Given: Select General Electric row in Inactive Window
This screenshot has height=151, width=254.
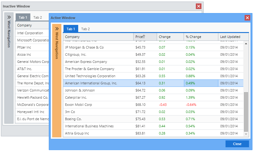Looking at the screenshot, I should pos(32,76).
